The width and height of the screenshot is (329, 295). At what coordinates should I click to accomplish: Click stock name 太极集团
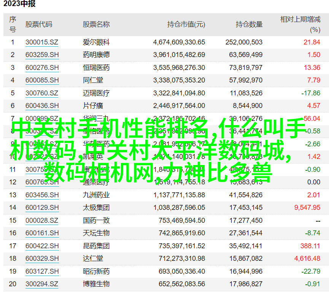coord(96,208)
